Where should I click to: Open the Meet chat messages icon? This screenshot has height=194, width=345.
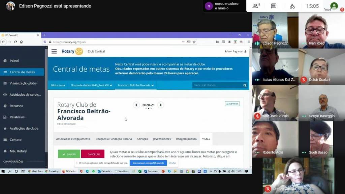(x=274, y=6)
